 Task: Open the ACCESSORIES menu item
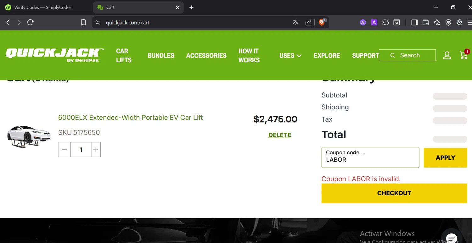(206, 55)
